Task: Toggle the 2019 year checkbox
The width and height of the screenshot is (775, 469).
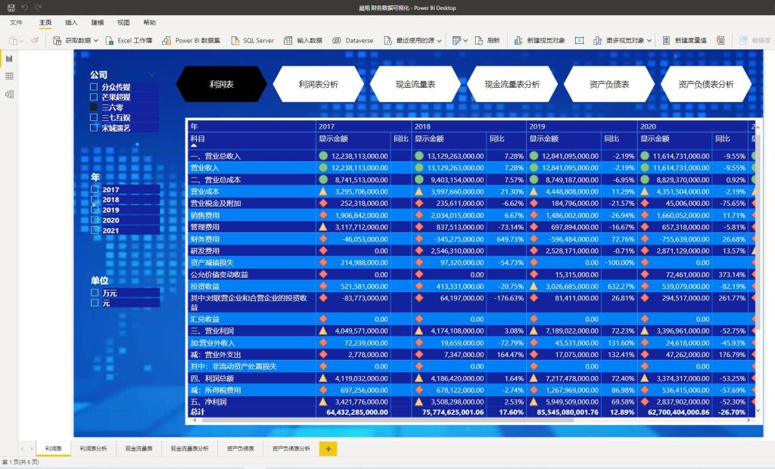Action: [94, 210]
